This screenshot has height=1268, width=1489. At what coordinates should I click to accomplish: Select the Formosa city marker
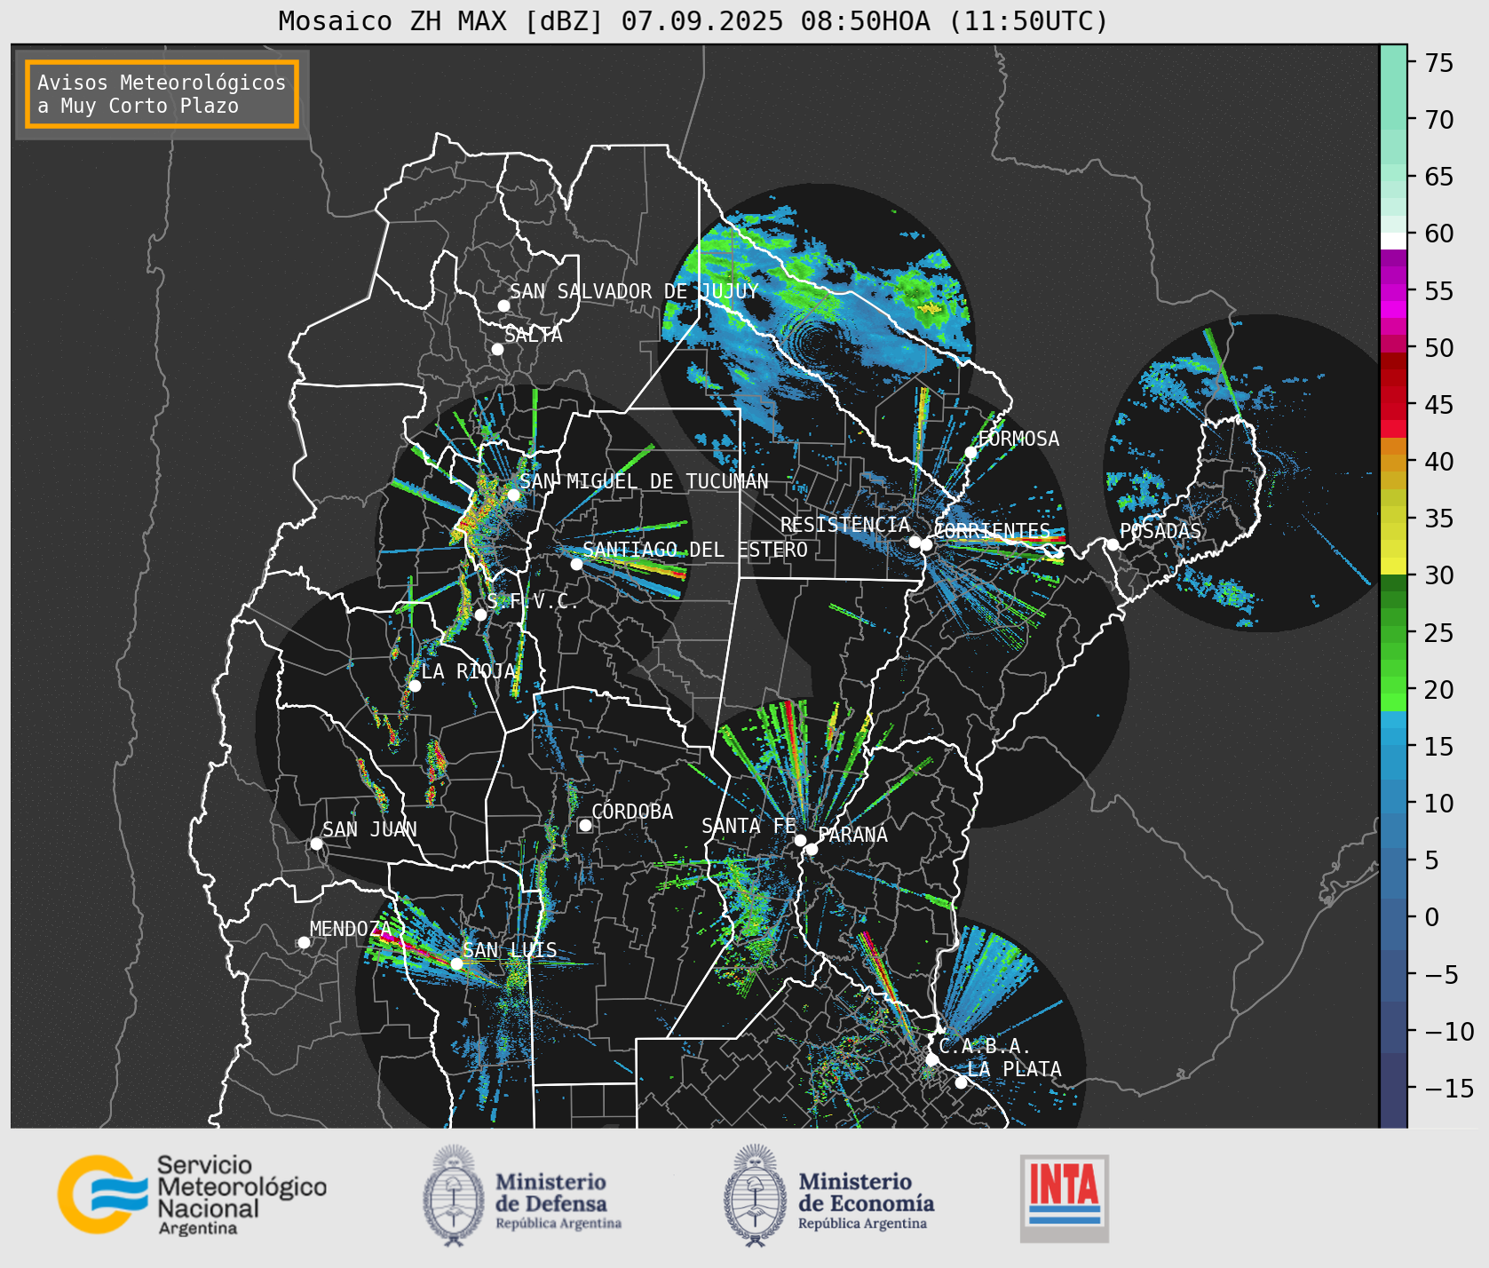[x=971, y=452]
